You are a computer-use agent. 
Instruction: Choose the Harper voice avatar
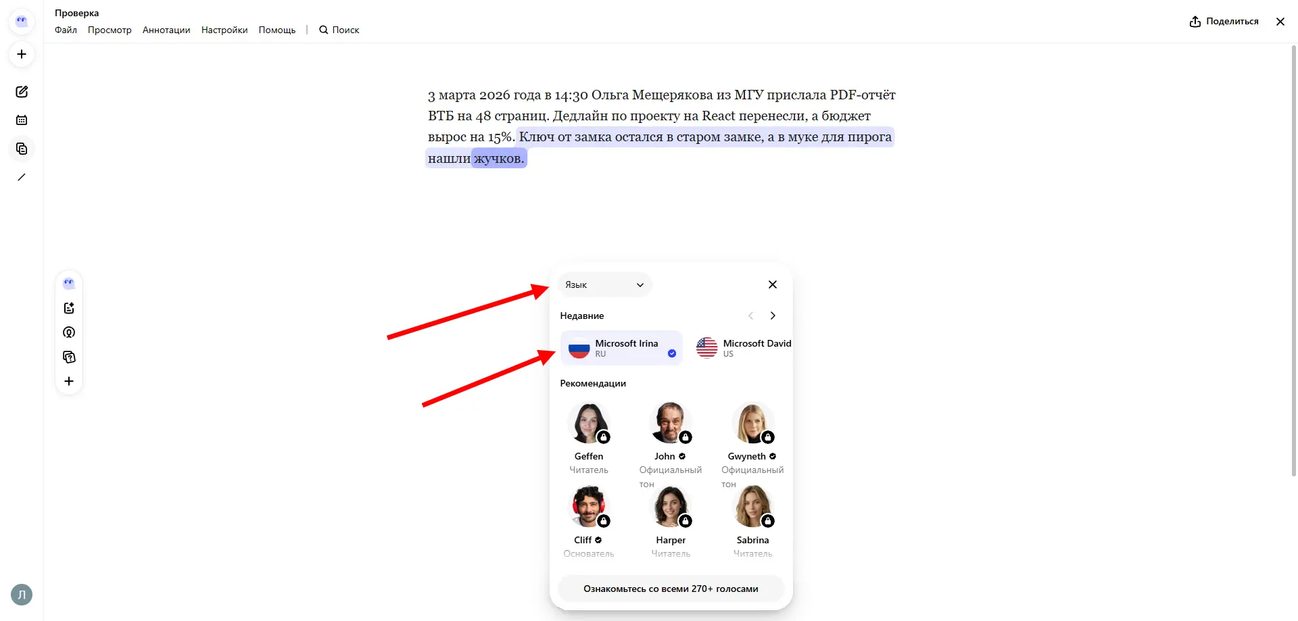point(671,507)
